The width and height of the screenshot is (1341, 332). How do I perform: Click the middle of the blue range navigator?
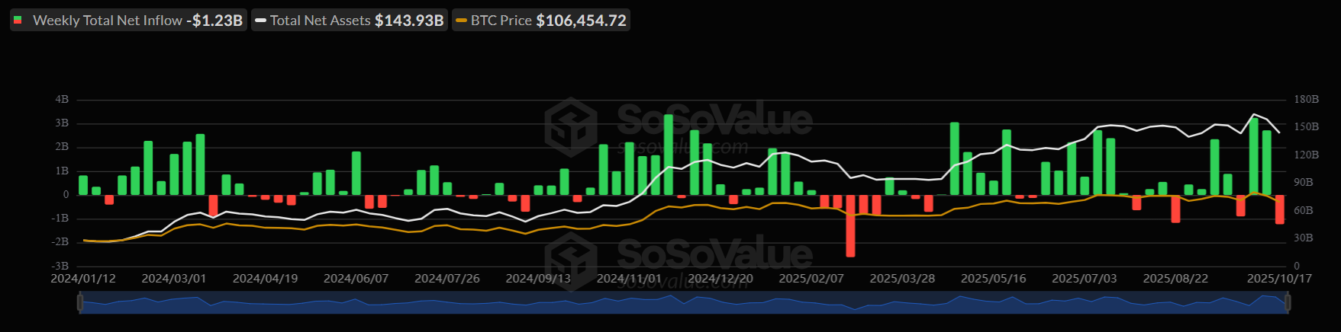click(x=684, y=302)
